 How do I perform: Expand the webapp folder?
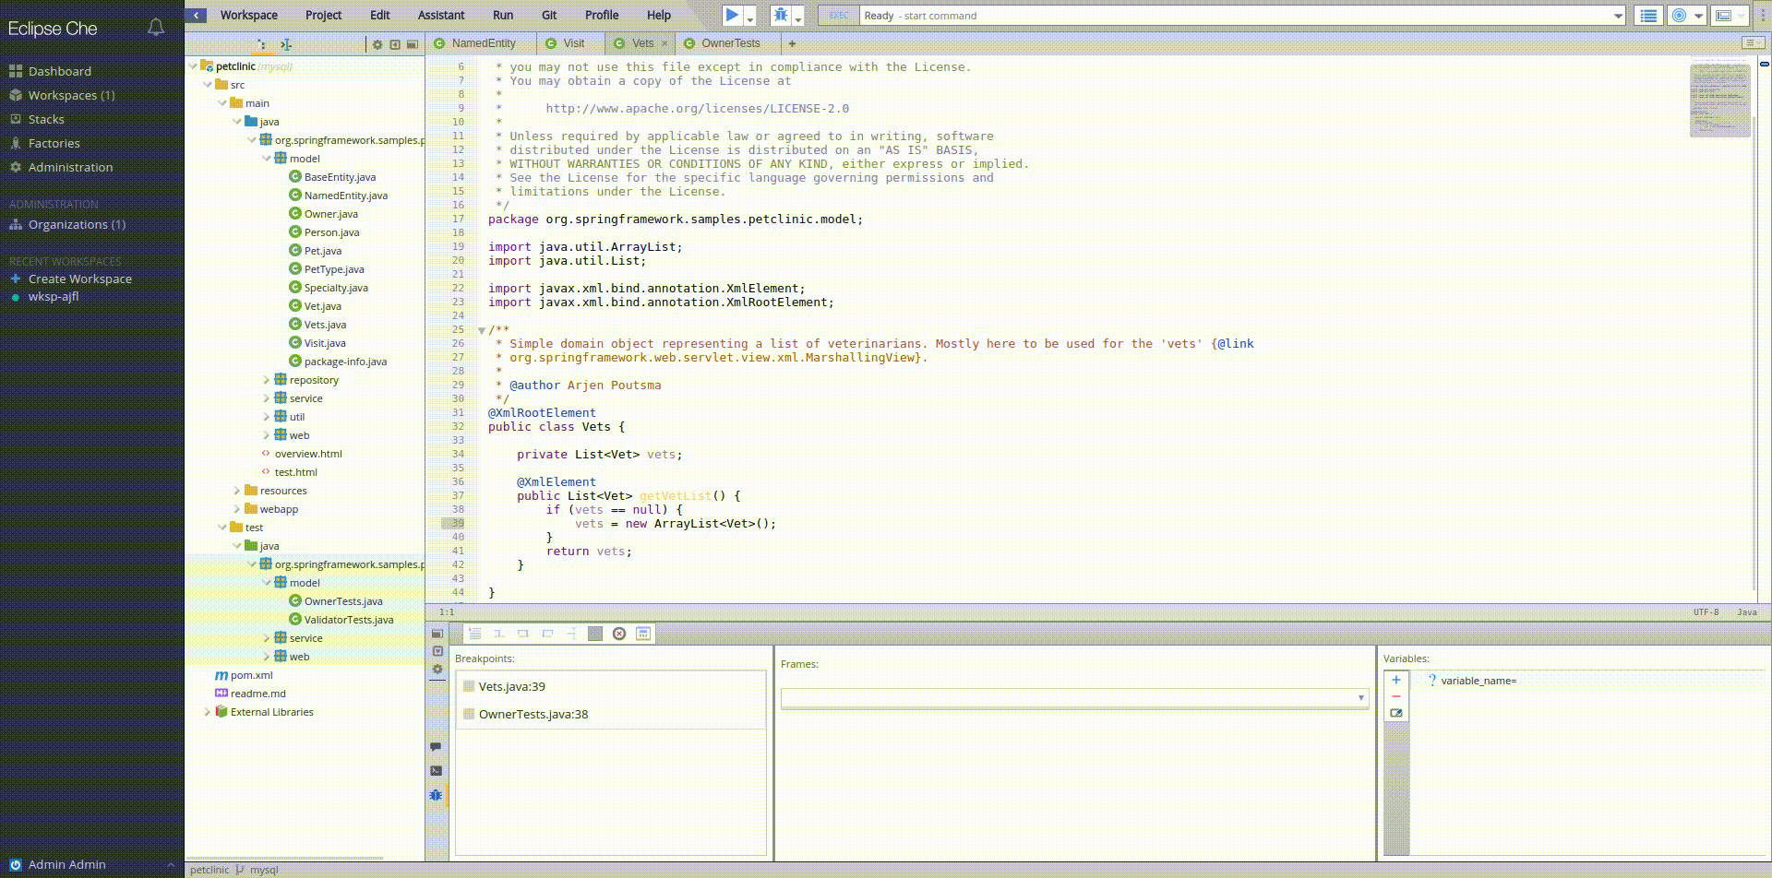point(236,509)
